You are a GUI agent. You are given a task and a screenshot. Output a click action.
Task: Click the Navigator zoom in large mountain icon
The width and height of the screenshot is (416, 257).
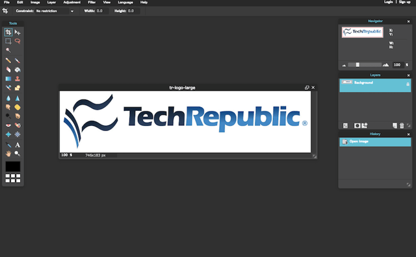point(385,65)
